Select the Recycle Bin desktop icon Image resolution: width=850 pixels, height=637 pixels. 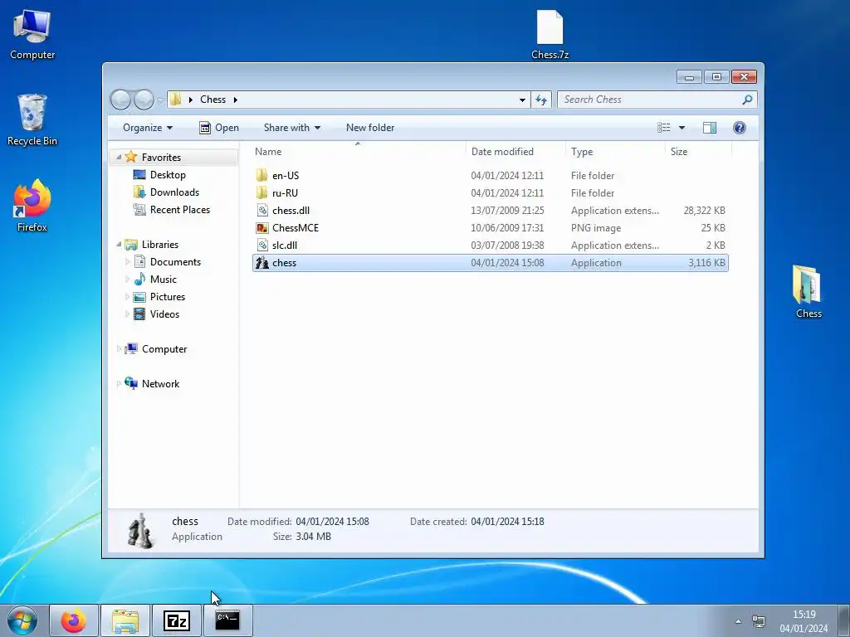click(32, 119)
